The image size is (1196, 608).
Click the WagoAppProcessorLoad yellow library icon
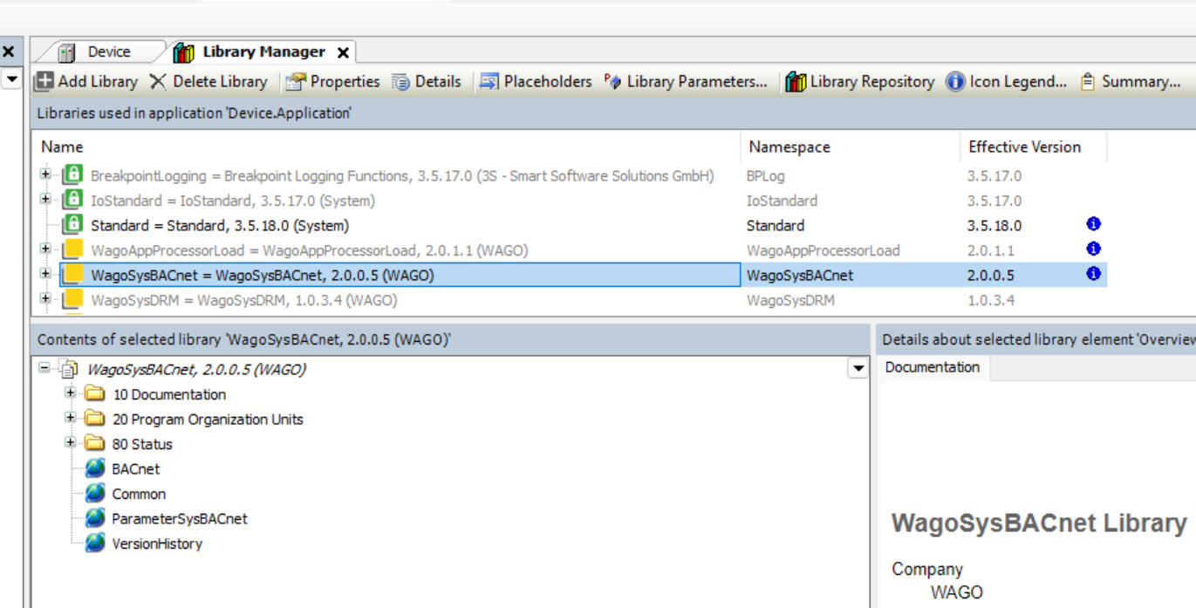click(73, 250)
